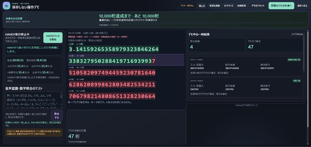Click the メモリ内のみ label
This screenshot has height=147, width=311.
[297, 34]
